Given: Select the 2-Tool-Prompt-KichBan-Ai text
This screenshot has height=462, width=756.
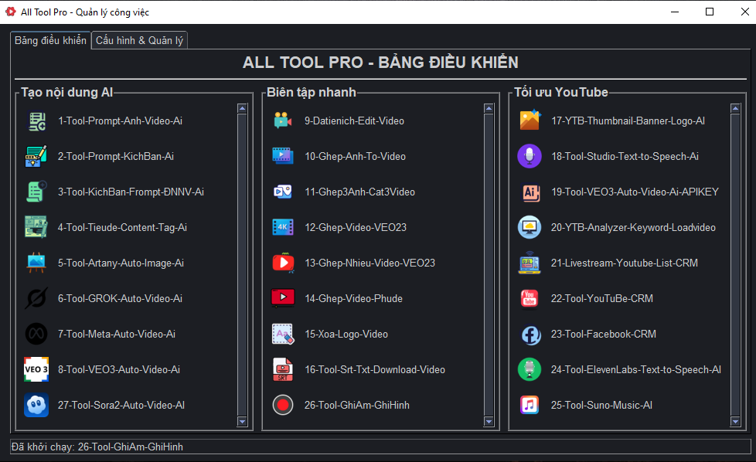Looking at the screenshot, I should coord(116,157).
